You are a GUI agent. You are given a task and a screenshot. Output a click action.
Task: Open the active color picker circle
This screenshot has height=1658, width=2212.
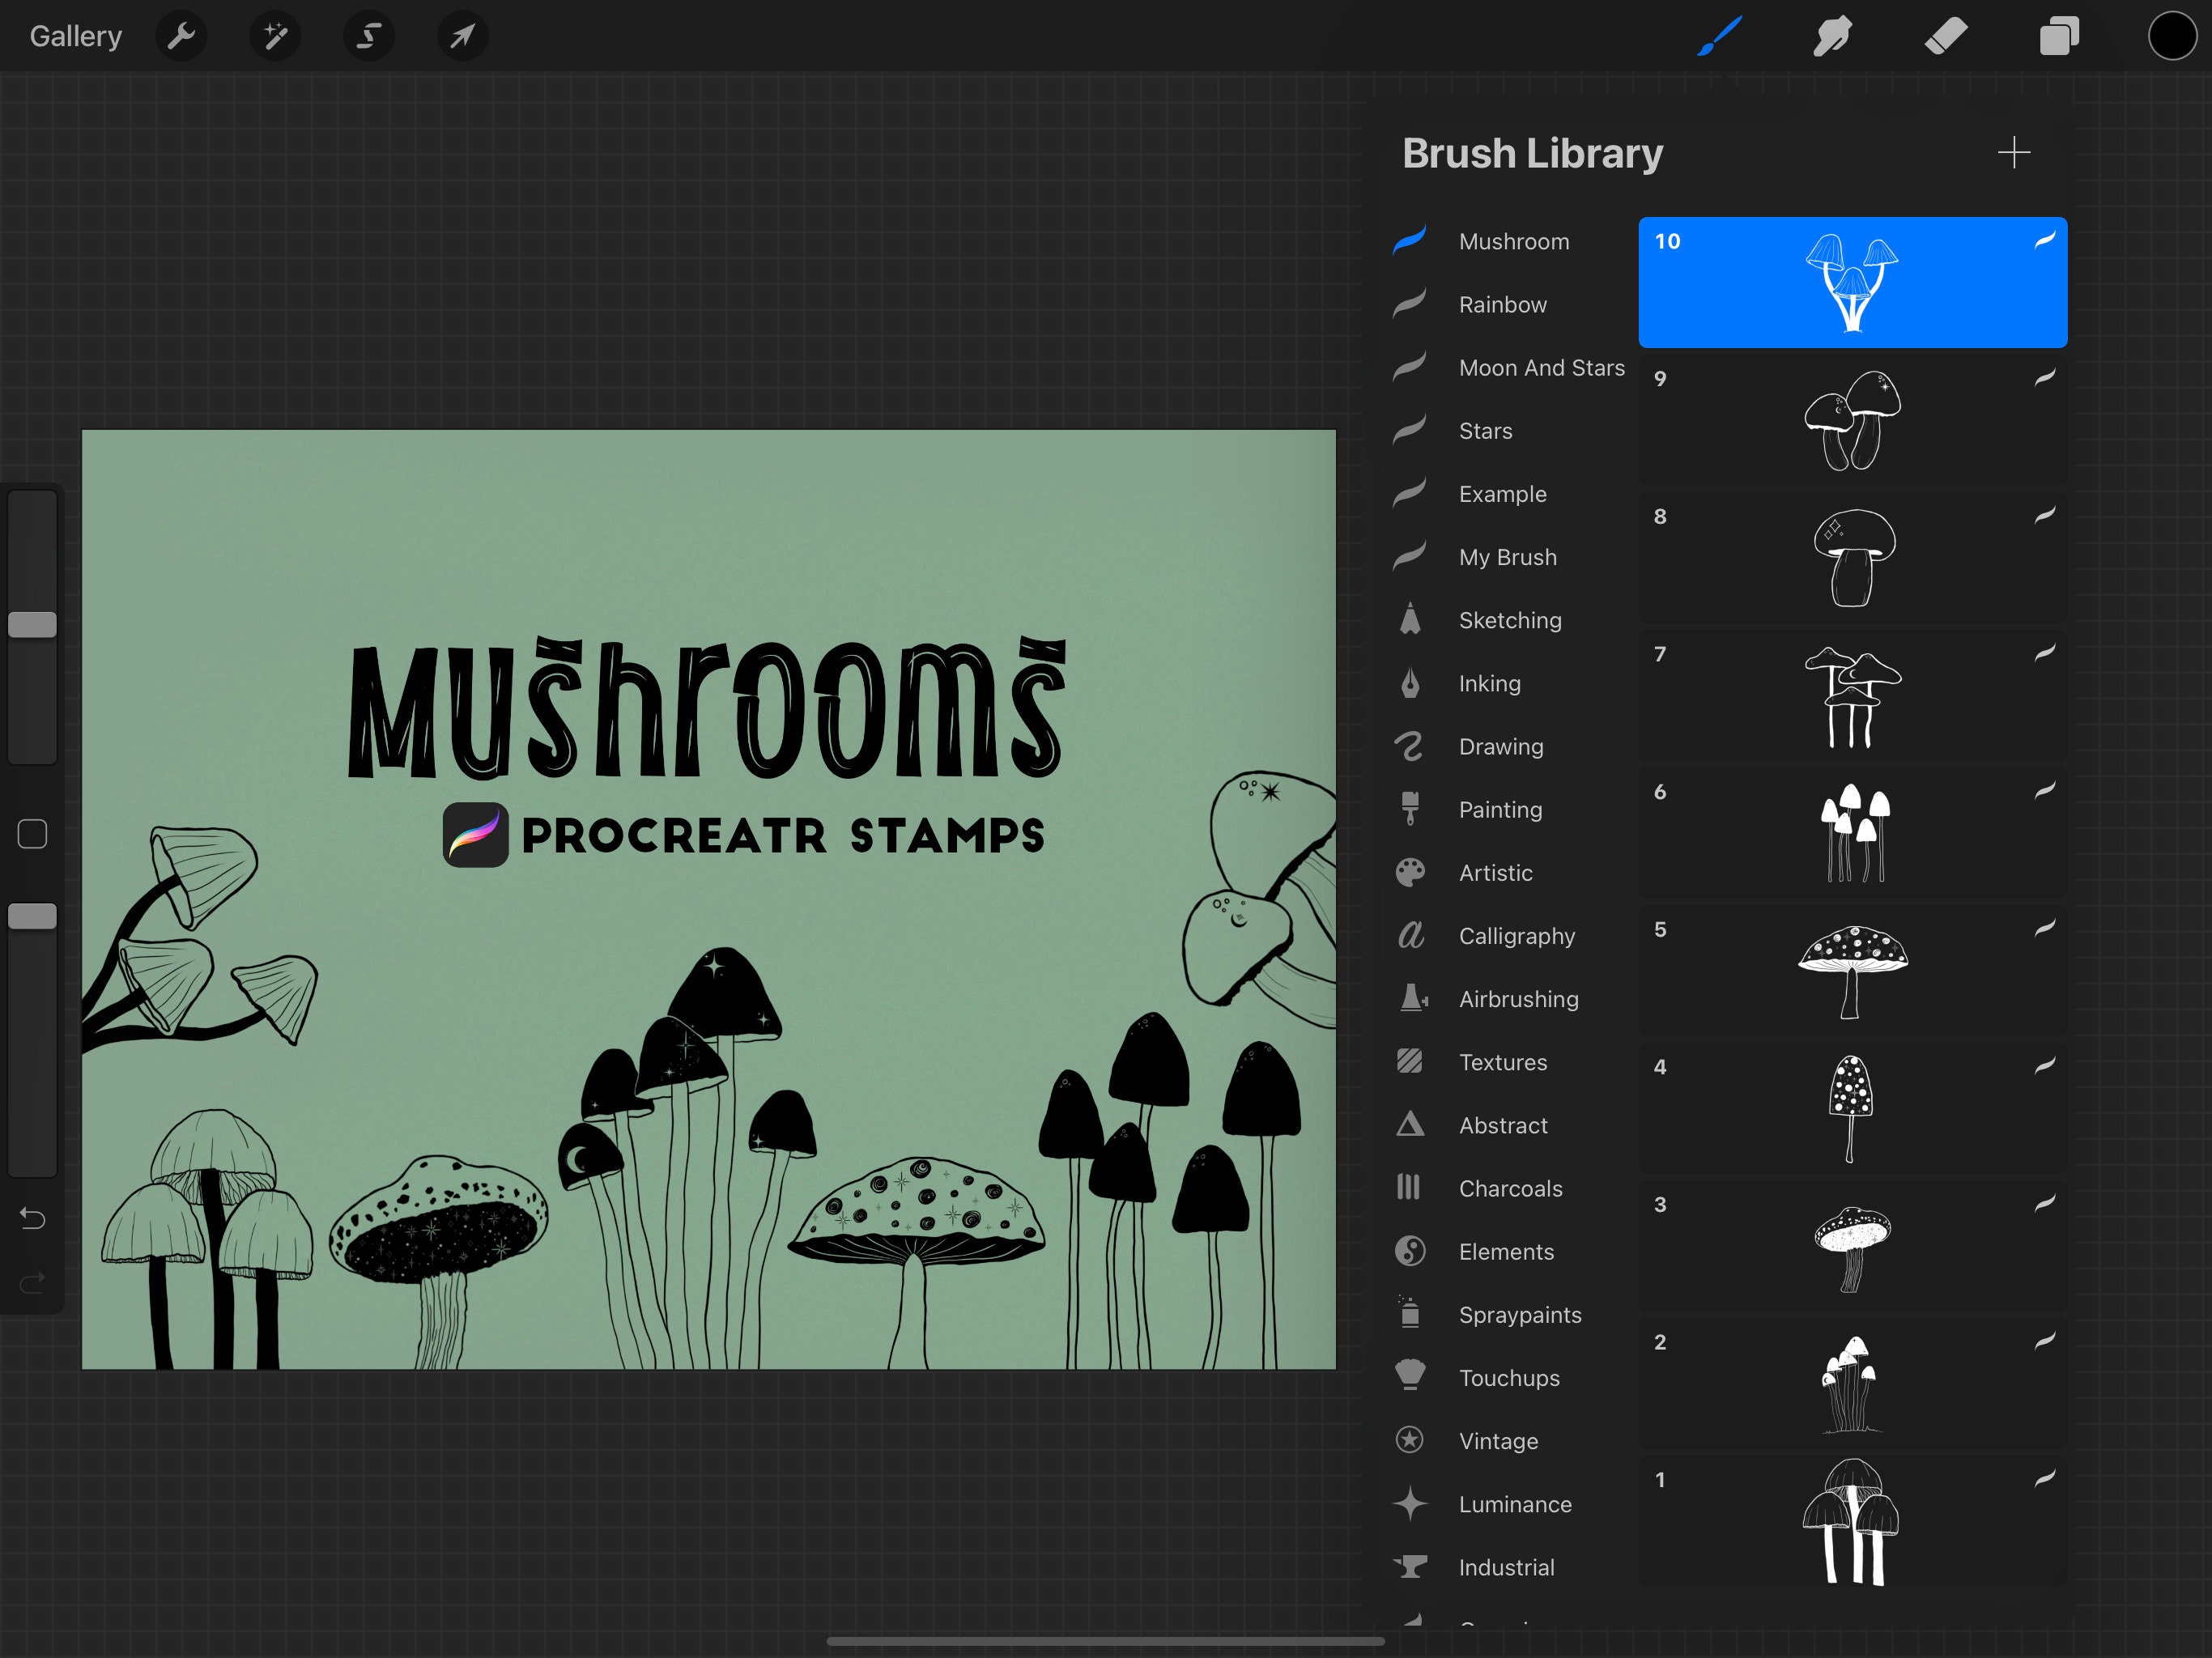2172,37
